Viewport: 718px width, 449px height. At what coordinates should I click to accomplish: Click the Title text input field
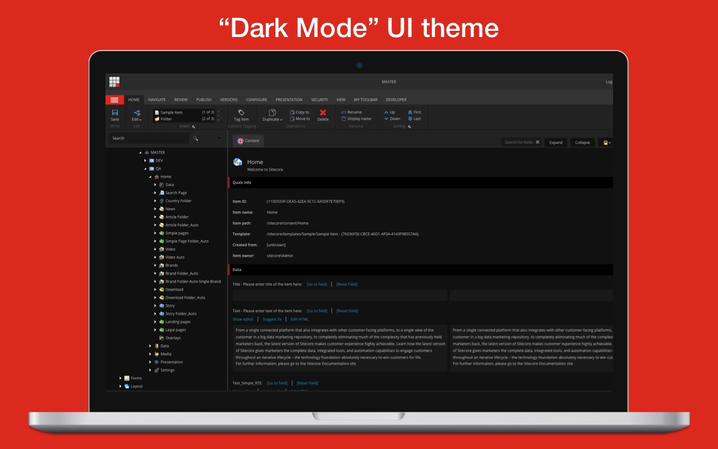point(340,295)
